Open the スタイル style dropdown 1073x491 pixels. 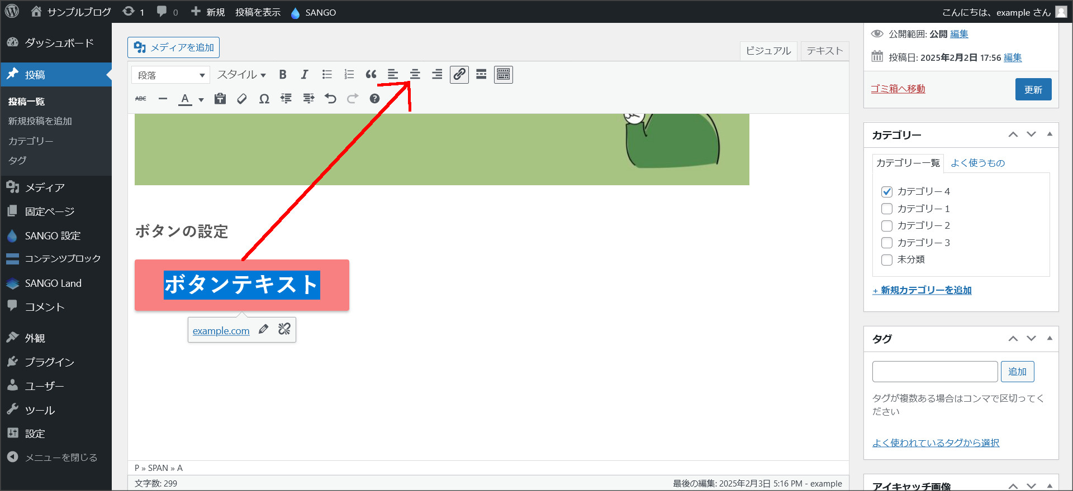pos(241,75)
